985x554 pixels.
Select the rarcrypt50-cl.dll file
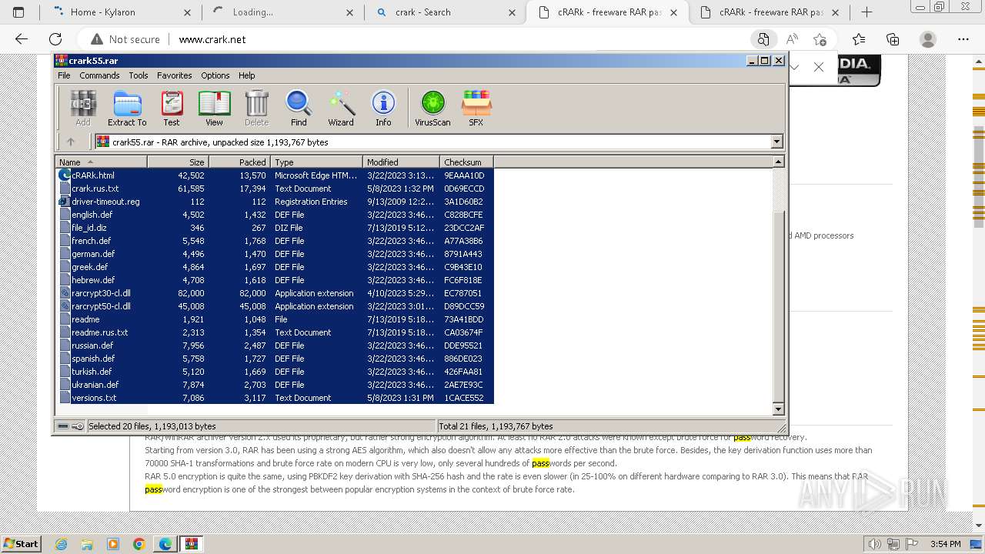tap(101, 306)
